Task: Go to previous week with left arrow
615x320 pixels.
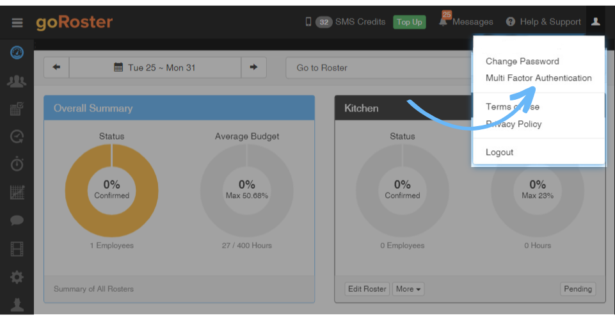Action: (x=56, y=67)
